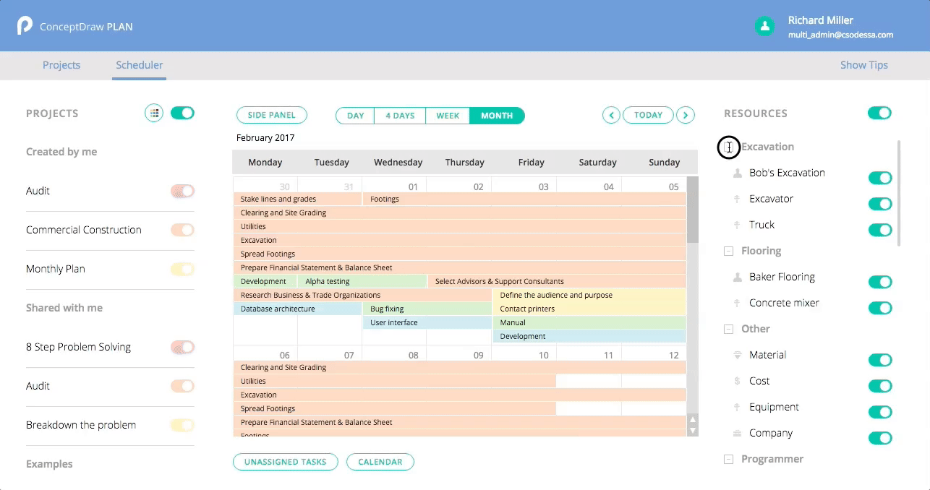Screen dimensions: 930x490
Task: Switch to the Projects tab
Action: pos(61,65)
